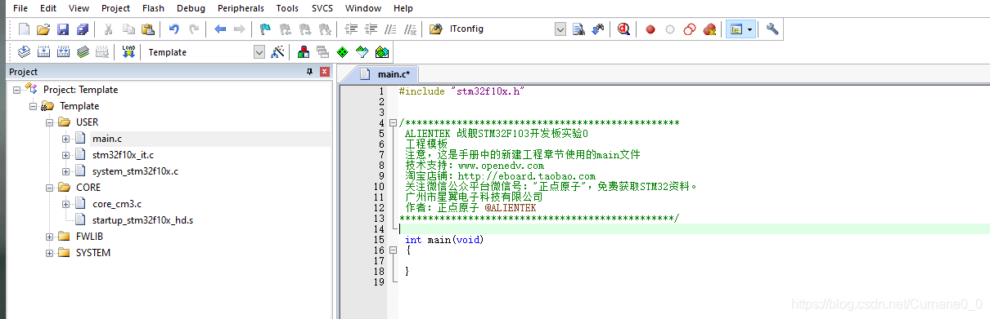Collapse the Project: Template root node
The height and width of the screenshot is (319, 990).
[17, 90]
